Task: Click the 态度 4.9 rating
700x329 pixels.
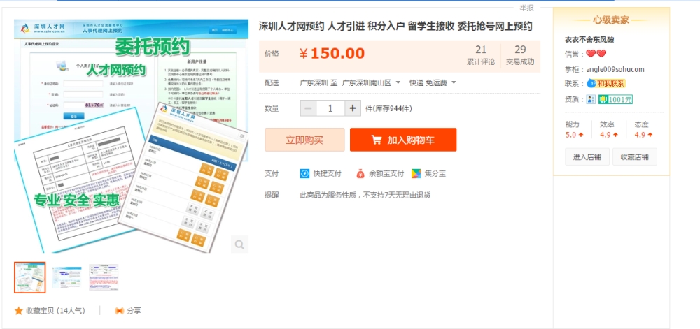Action: click(643, 129)
